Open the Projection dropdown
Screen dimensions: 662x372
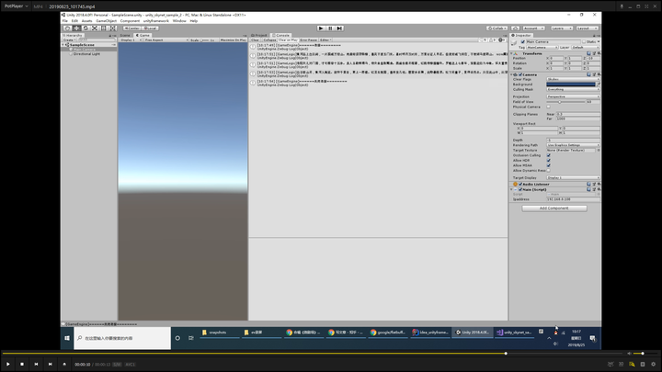click(570, 96)
